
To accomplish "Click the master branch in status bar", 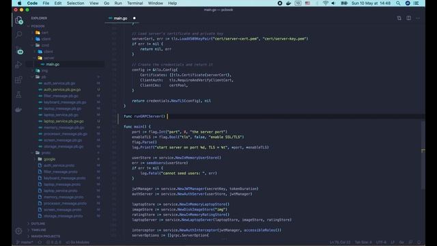I will click(25, 242).
